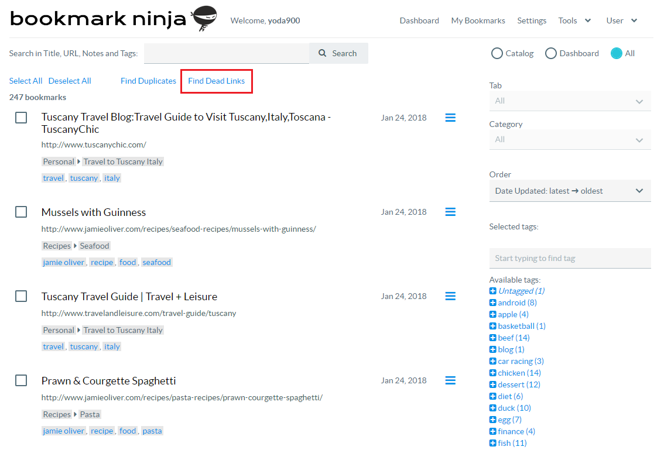Screen dimensions: 664x450
Task: Click the bookmark ninja logo icon
Action: click(201, 18)
